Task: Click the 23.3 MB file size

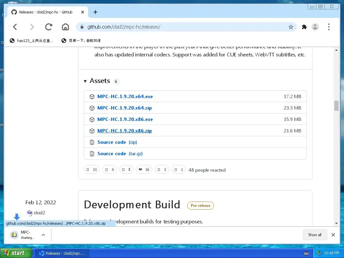Action: (293, 108)
